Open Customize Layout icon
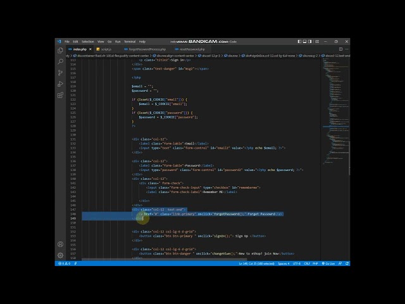 (317, 41)
